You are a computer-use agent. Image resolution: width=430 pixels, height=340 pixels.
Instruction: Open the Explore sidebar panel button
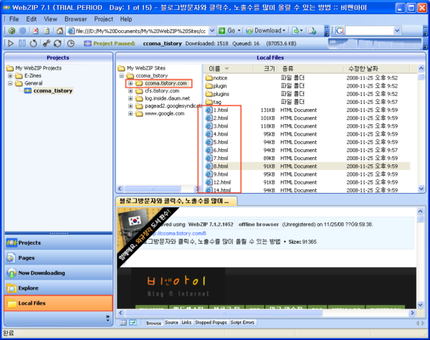click(59, 288)
